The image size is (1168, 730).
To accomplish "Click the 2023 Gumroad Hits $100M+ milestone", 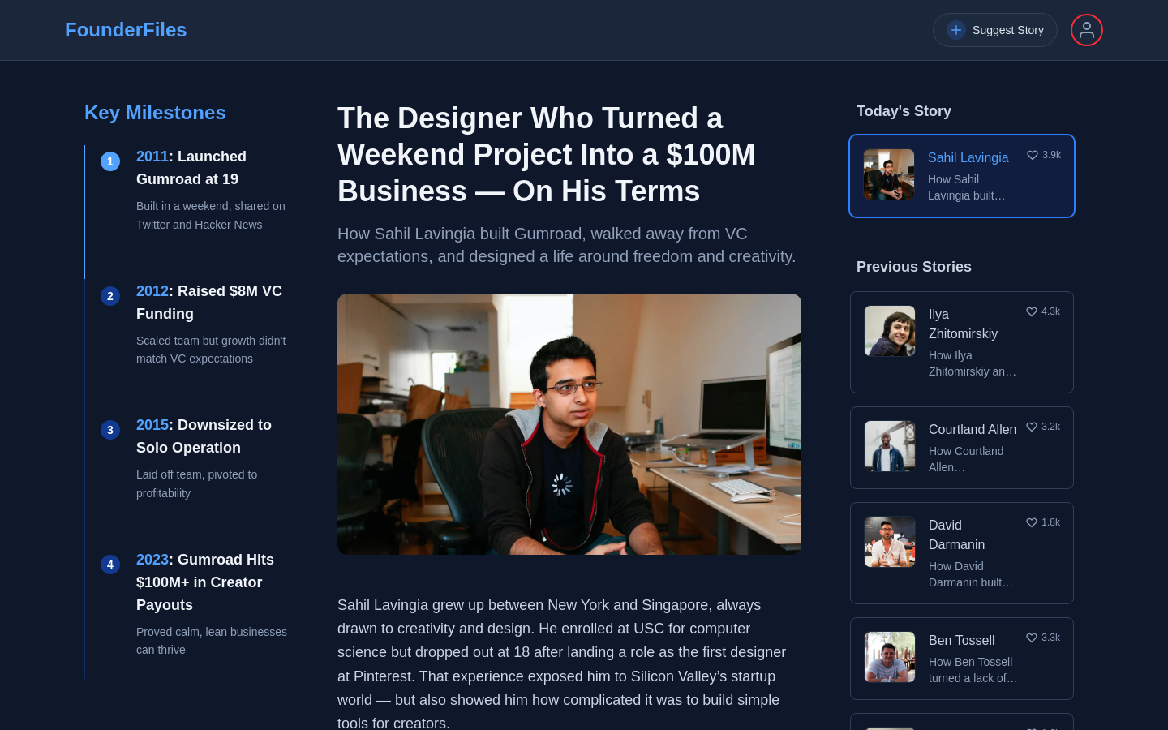I will click(x=205, y=582).
